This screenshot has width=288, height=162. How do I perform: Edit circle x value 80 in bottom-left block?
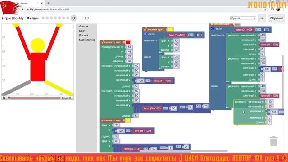pyautogui.click(x=117, y=141)
